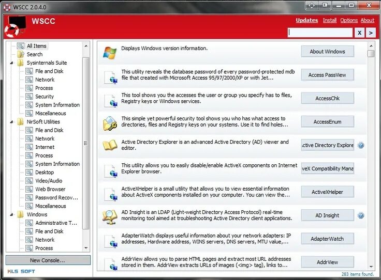The height and width of the screenshot is (280, 381).
Task: Select Sysinternals Miscellaneous category
Action: (x=51, y=113)
